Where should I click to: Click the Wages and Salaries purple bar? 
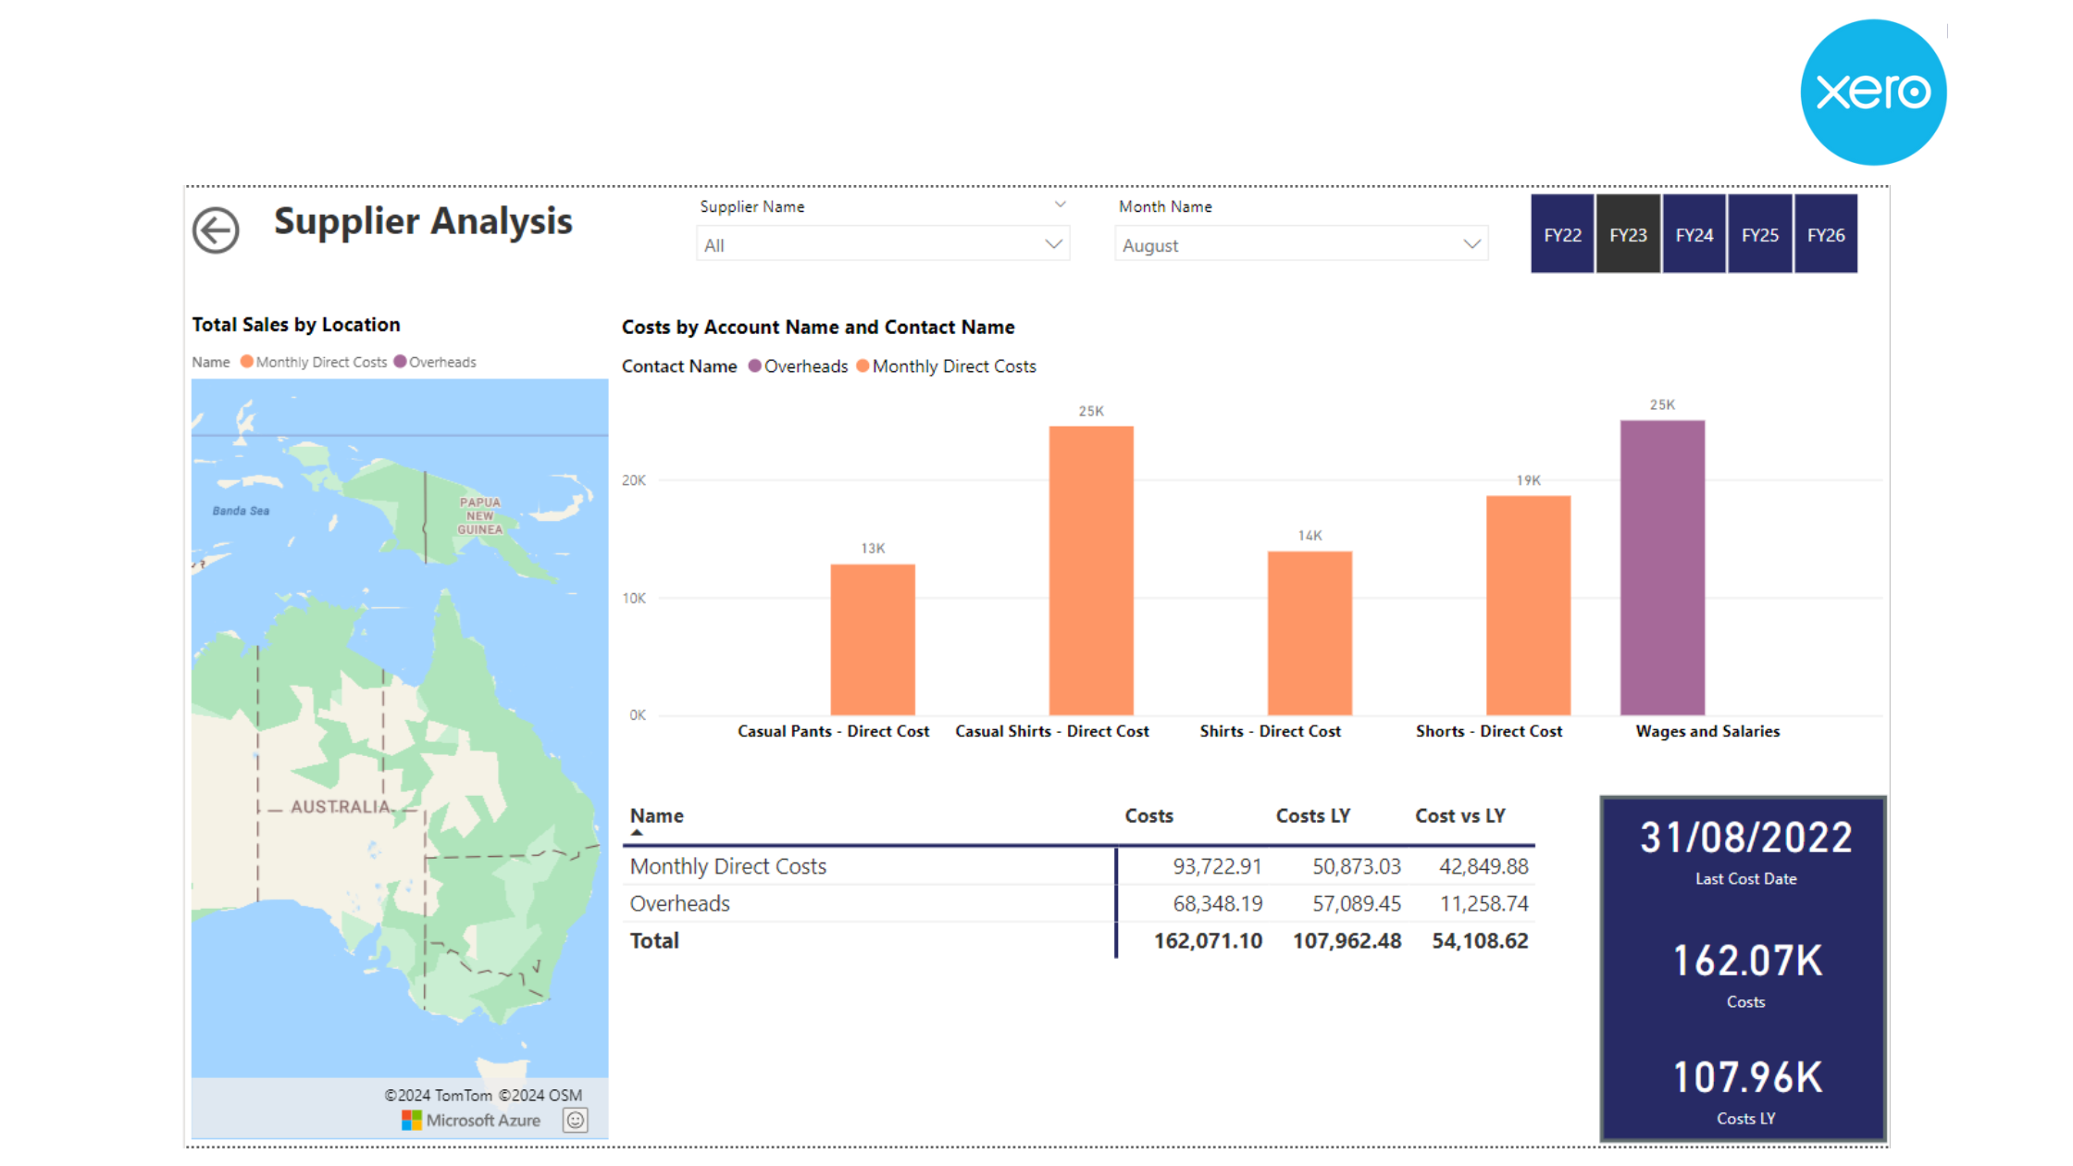tap(1662, 568)
